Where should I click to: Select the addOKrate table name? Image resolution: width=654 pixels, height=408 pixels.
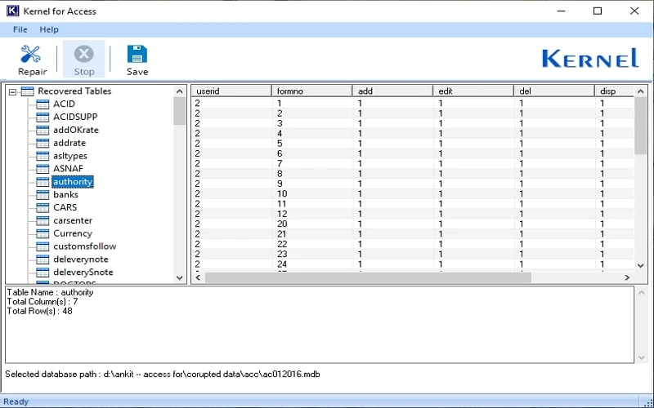tap(76, 130)
